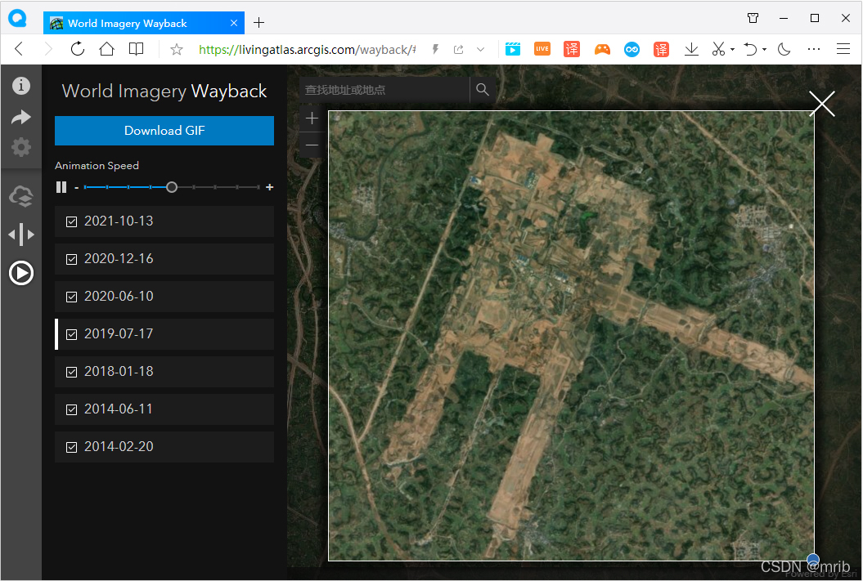The height and width of the screenshot is (581, 863).
Task: Click the browser logo icon top-left
Action: point(18,18)
